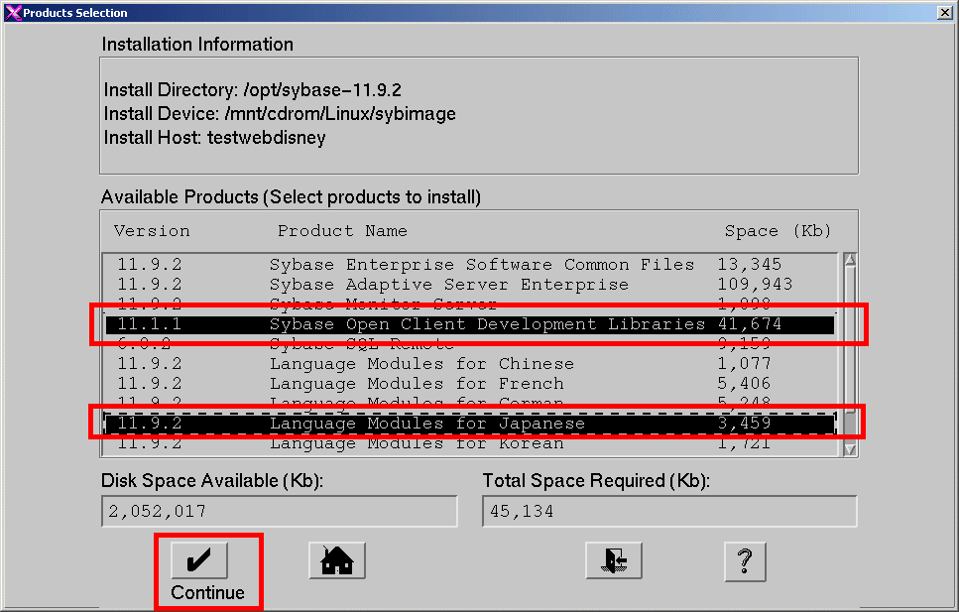Screen dimensions: 959x612
Task: Deselect Sybase Open Client Development Libraries
Action: 470,323
